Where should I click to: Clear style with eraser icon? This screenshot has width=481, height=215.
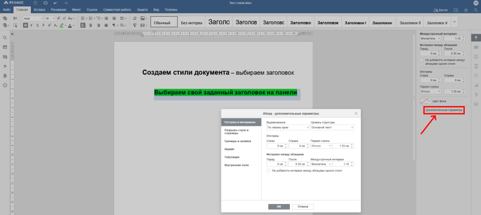[135, 19]
